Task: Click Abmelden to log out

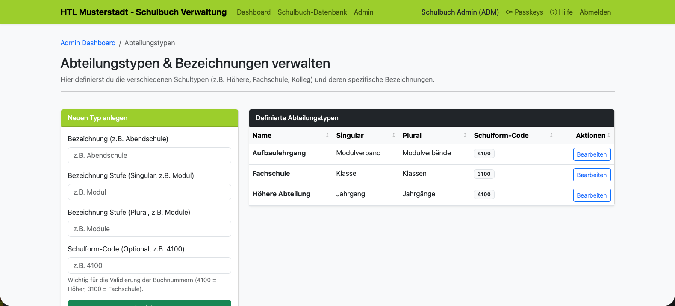Action: coord(595,12)
